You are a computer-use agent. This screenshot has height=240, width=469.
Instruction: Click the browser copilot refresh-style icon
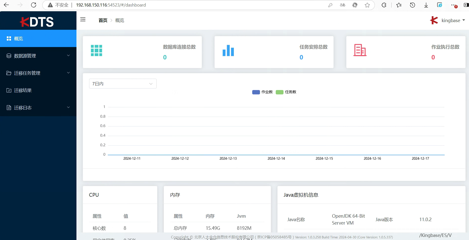355,5
